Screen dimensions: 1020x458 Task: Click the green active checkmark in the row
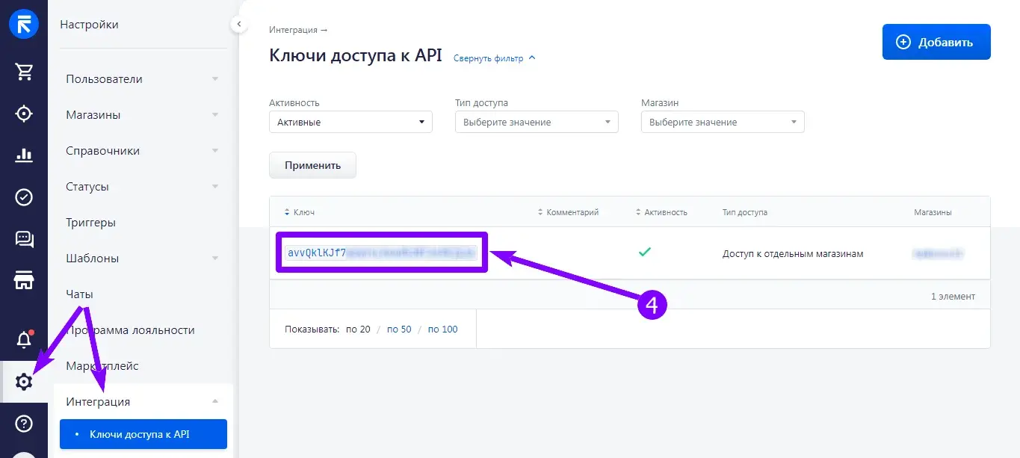[644, 253]
